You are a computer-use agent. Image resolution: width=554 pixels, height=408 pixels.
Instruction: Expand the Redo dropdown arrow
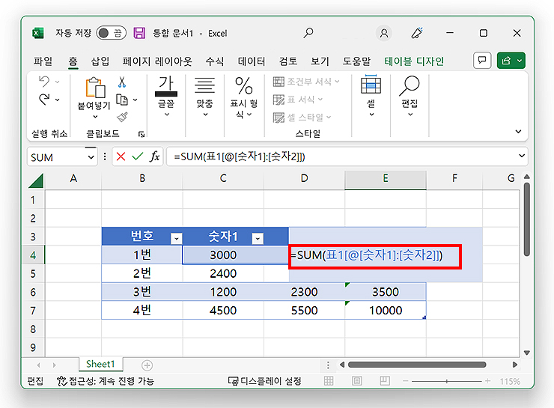coord(58,100)
